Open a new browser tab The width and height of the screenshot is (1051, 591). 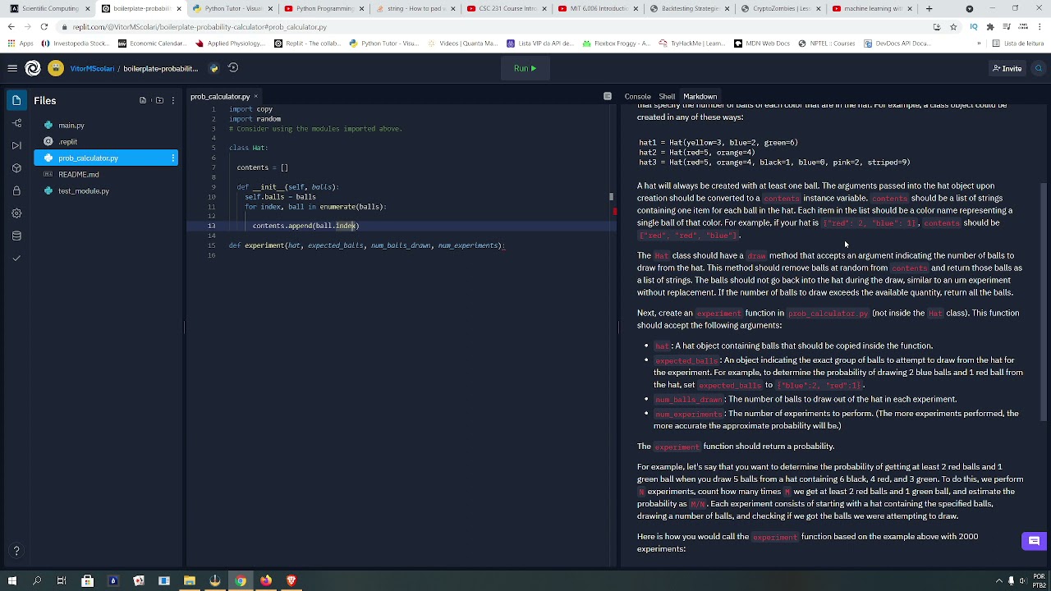point(929,8)
